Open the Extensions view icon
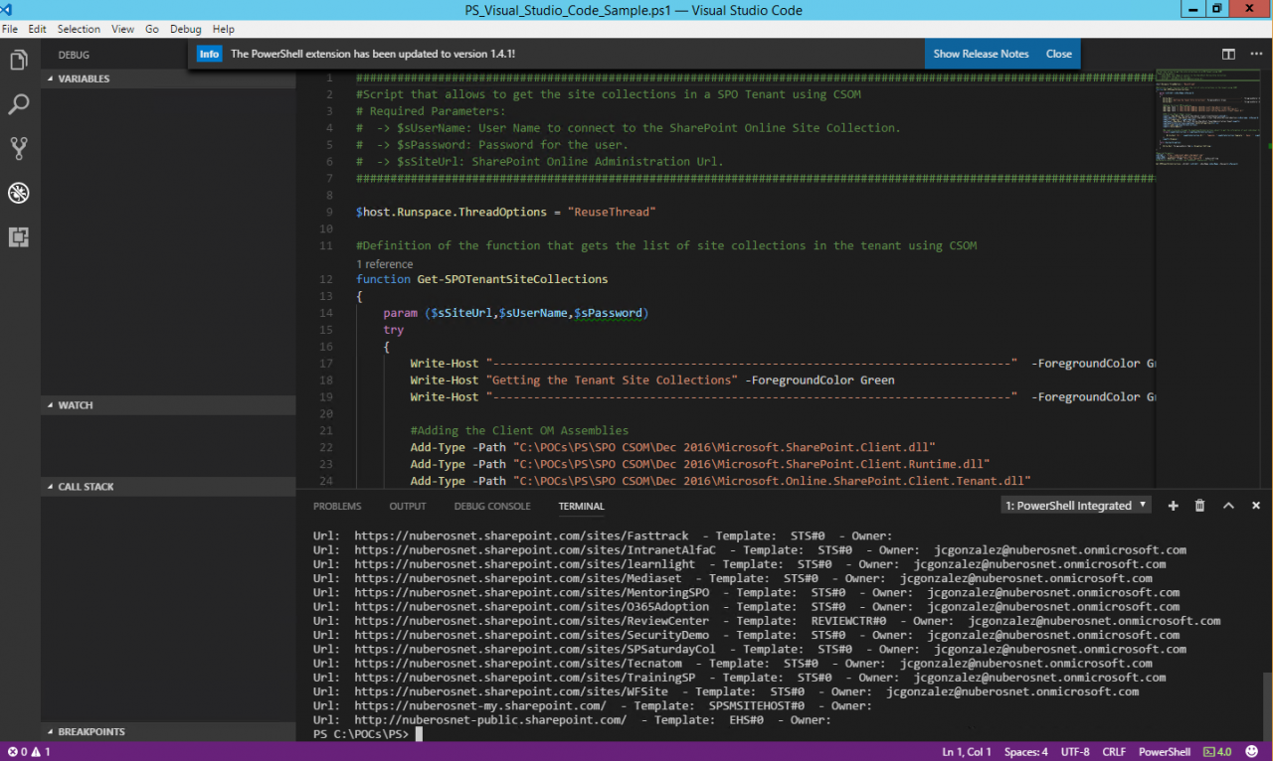 18,236
